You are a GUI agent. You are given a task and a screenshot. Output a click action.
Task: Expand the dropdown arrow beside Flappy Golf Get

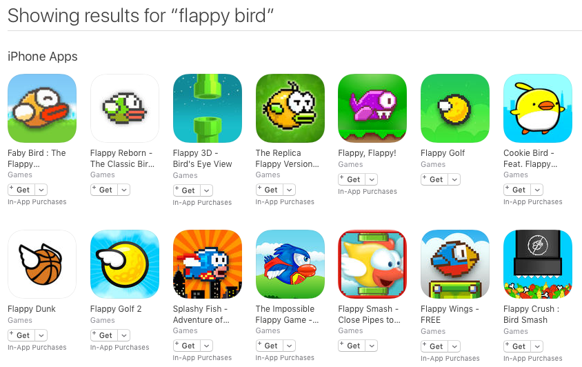[454, 179]
